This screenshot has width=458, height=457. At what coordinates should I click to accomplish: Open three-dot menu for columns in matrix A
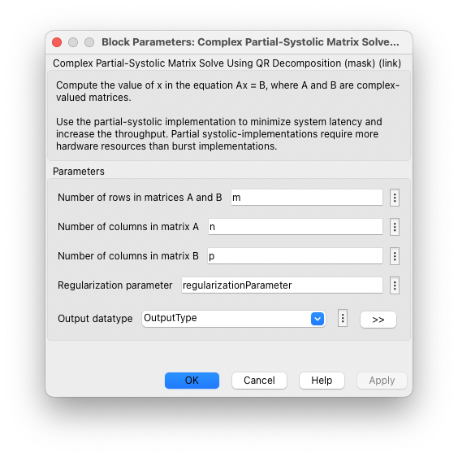(395, 227)
